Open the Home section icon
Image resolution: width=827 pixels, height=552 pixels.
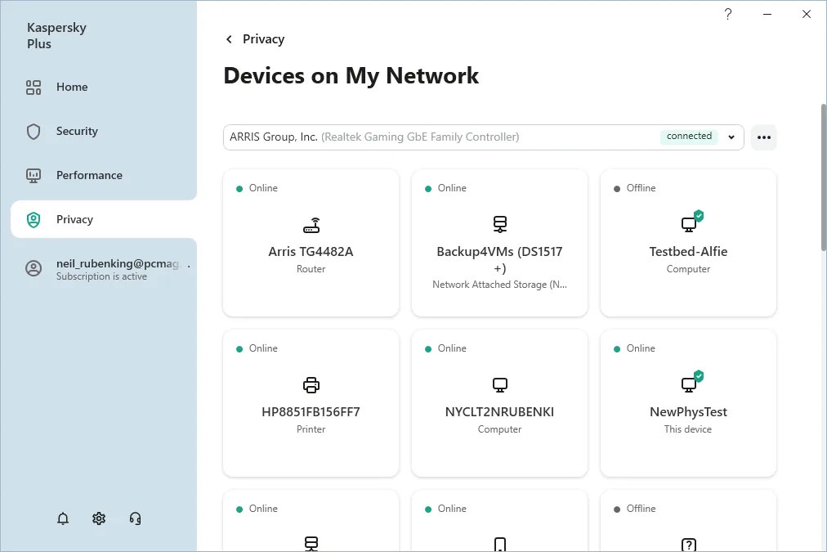[34, 87]
